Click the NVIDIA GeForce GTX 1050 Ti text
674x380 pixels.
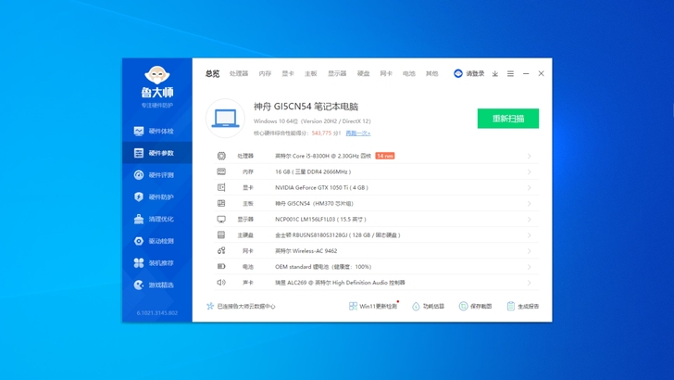pos(321,187)
